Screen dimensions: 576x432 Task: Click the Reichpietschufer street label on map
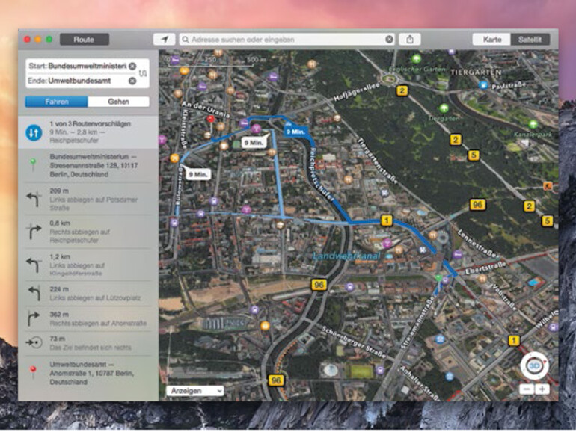(322, 174)
